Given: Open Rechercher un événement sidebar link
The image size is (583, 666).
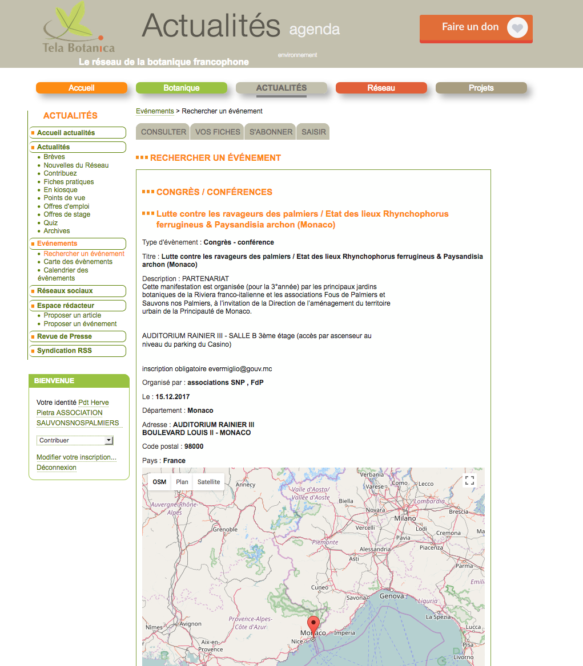Looking at the screenshot, I should [x=84, y=254].
